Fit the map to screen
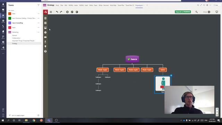This screenshot has height=125, width=222. 217,115
